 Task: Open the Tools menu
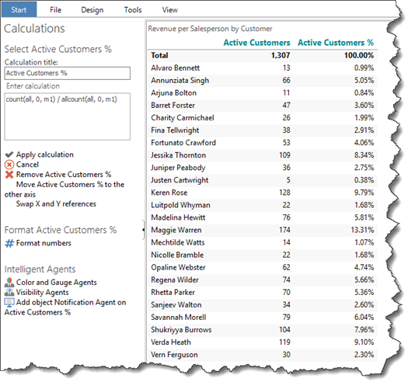click(133, 10)
